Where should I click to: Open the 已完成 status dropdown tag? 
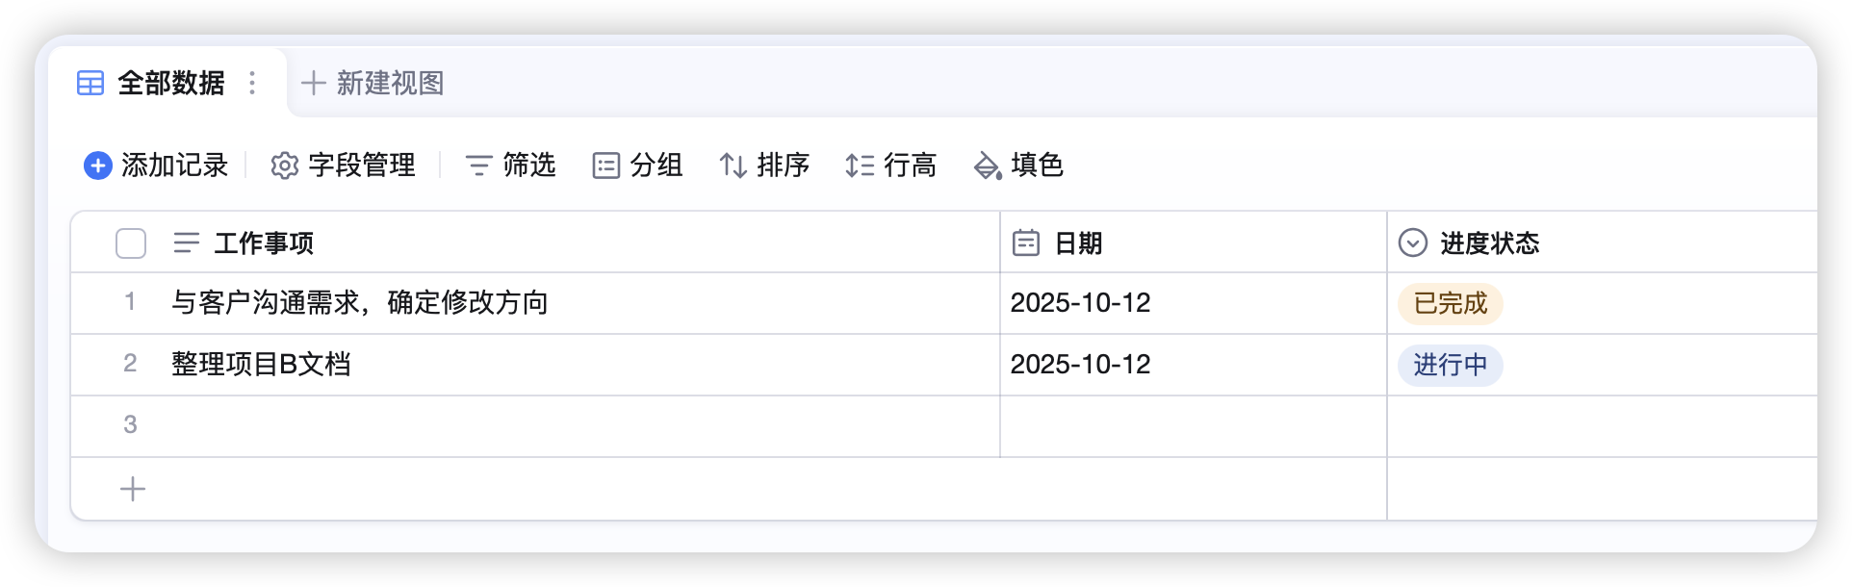tap(1450, 304)
